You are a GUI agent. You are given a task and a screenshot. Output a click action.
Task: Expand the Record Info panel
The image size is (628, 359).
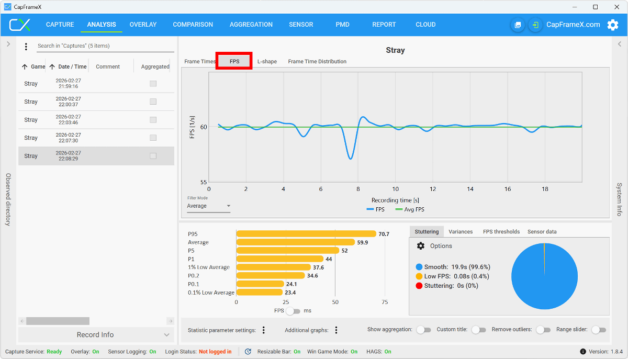click(x=95, y=335)
